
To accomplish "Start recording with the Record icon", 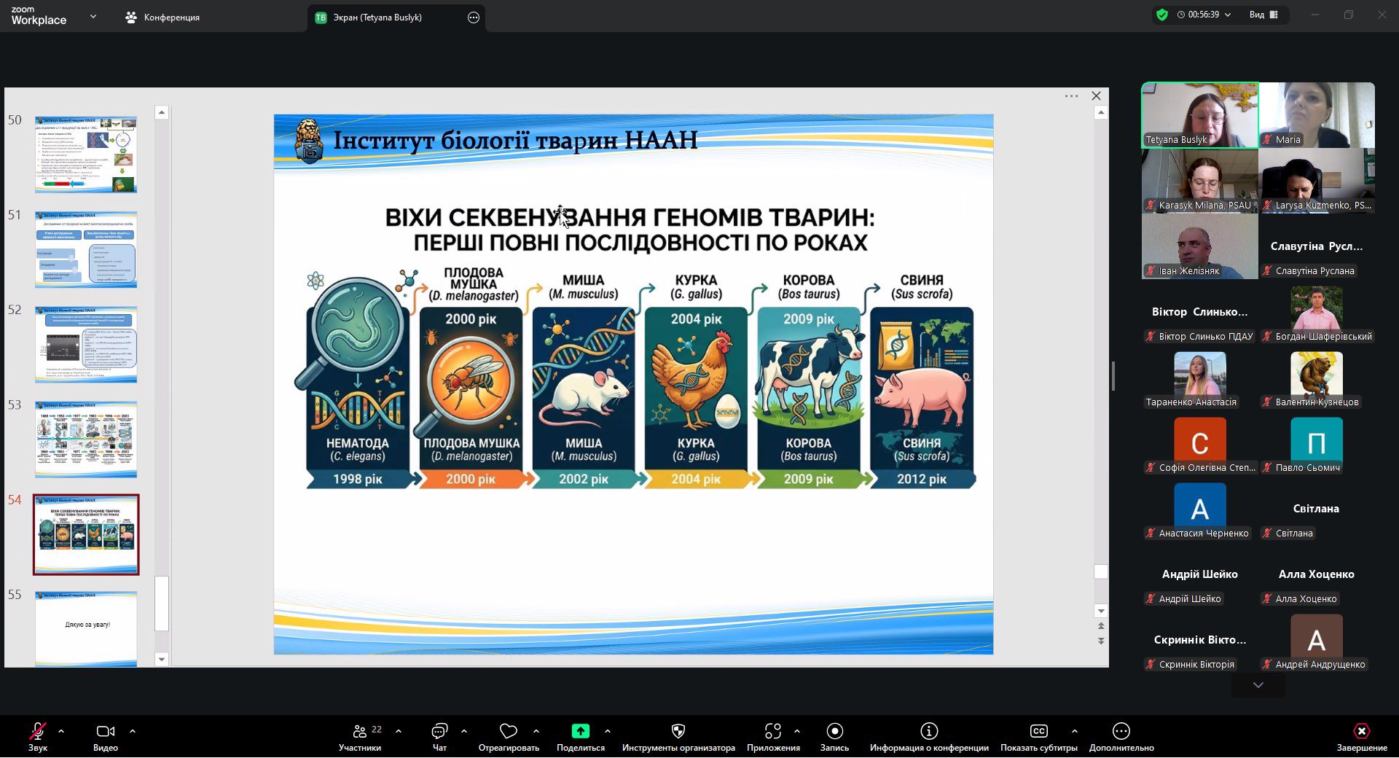I will pos(834,731).
